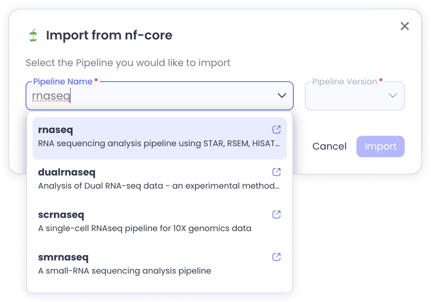The width and height of the screenshot is (431, 302).
Task: Open the dualrnaseq pipeline external link
Action: [276, 172]
